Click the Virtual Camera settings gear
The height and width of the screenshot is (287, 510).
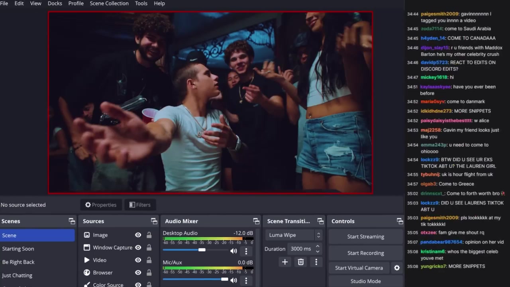(x=397, y=268)
